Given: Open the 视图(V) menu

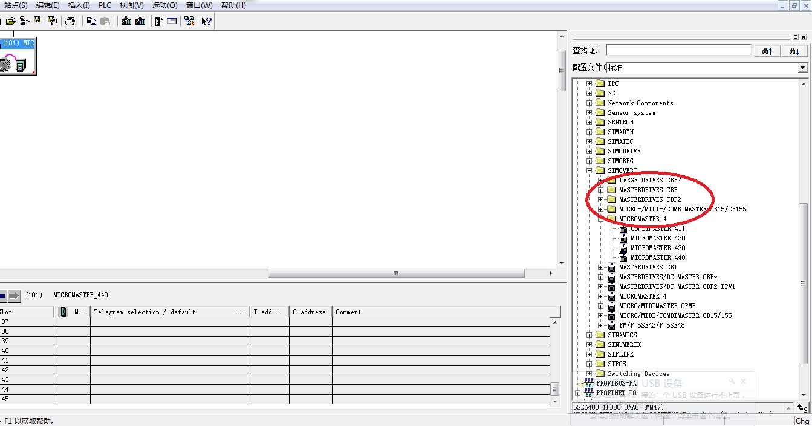Looking at the screenshot, I should coord(131,5).
